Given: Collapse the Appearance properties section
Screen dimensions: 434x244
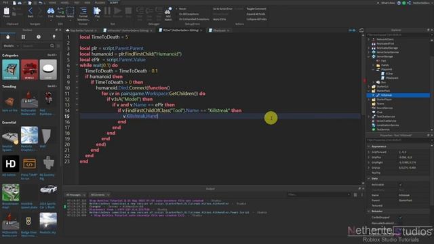Looking at the screenshot, I should (369, 146).
